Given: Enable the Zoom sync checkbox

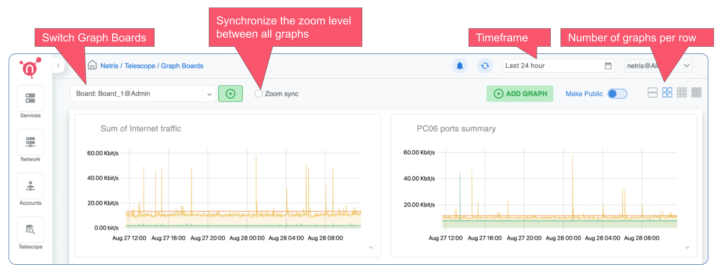Looking at the screenshot, I should 259,94.
